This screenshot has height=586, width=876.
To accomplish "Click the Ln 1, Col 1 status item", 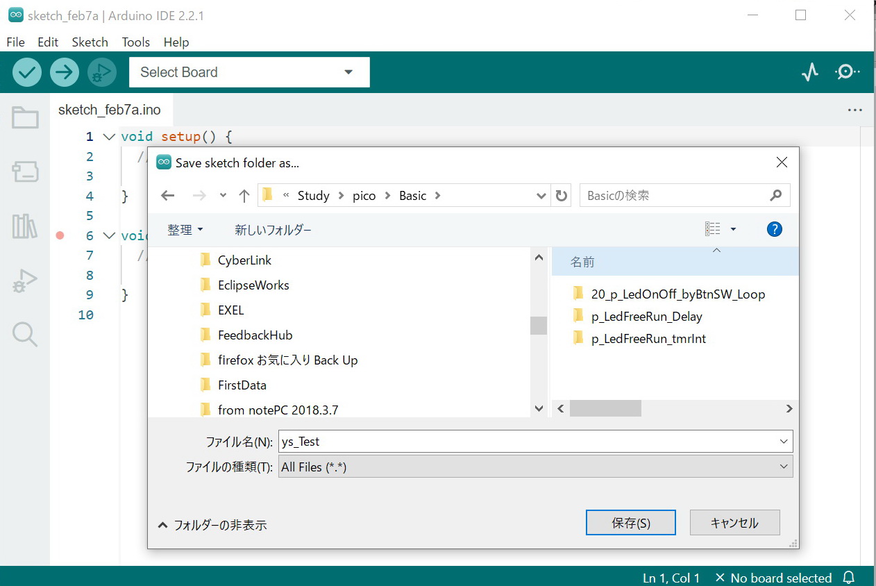I will pos(671,578).
